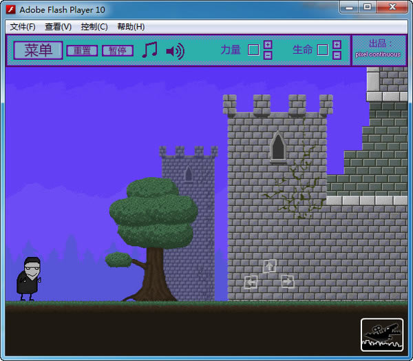
Task: Open the 文件(F) menu
Action: coord(23,27)
